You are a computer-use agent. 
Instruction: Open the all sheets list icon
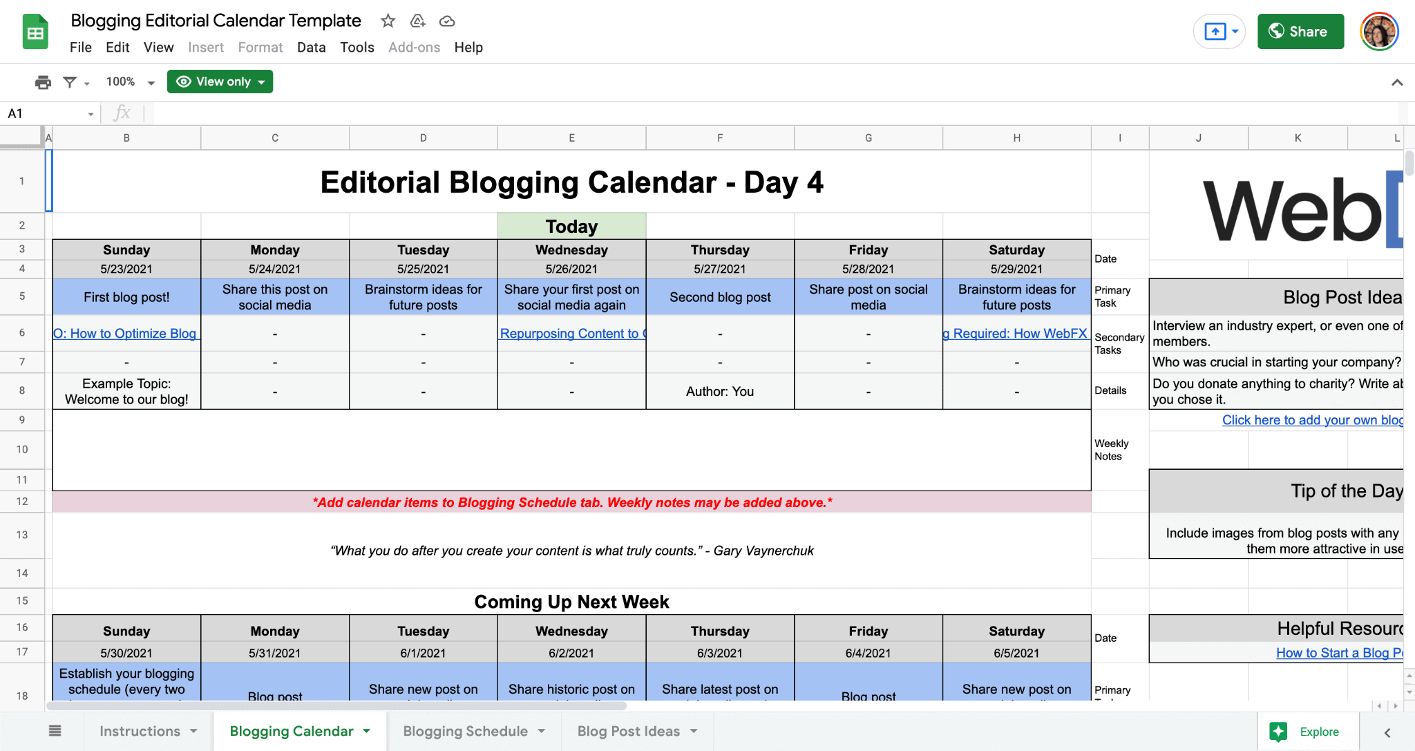[55, 731]
